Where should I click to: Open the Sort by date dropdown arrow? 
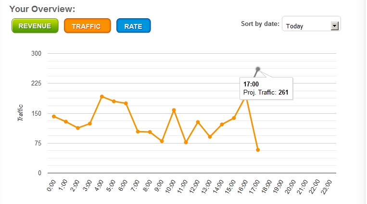click(335, 26)
